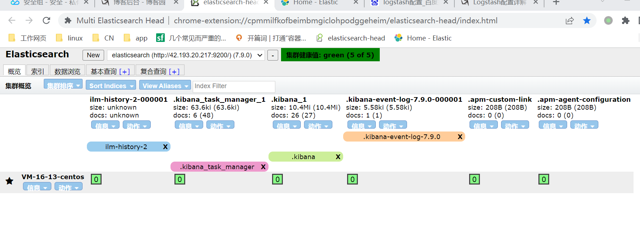Close the 博客后台 browser tab
Screen dimensions: 640x239
click(x=176, y=3)
